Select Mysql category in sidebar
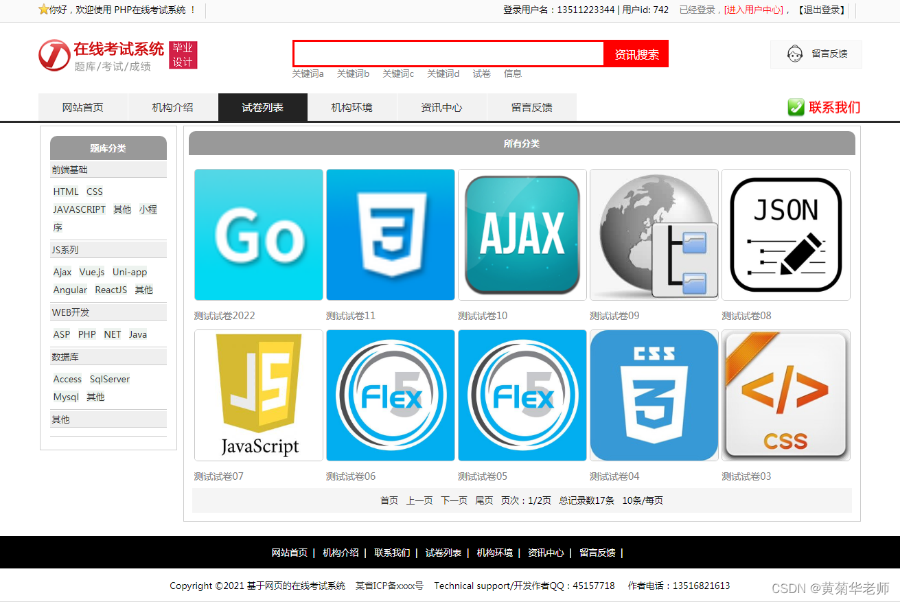900x602 pixels. (x=66, y=397)
